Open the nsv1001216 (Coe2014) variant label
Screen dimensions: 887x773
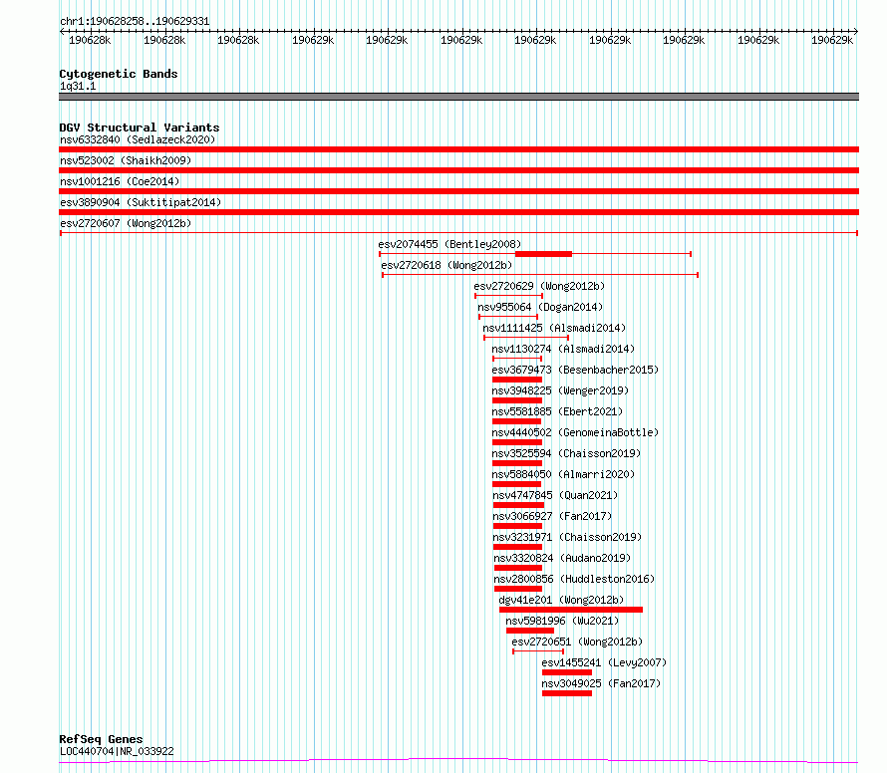tap(120, 181)
